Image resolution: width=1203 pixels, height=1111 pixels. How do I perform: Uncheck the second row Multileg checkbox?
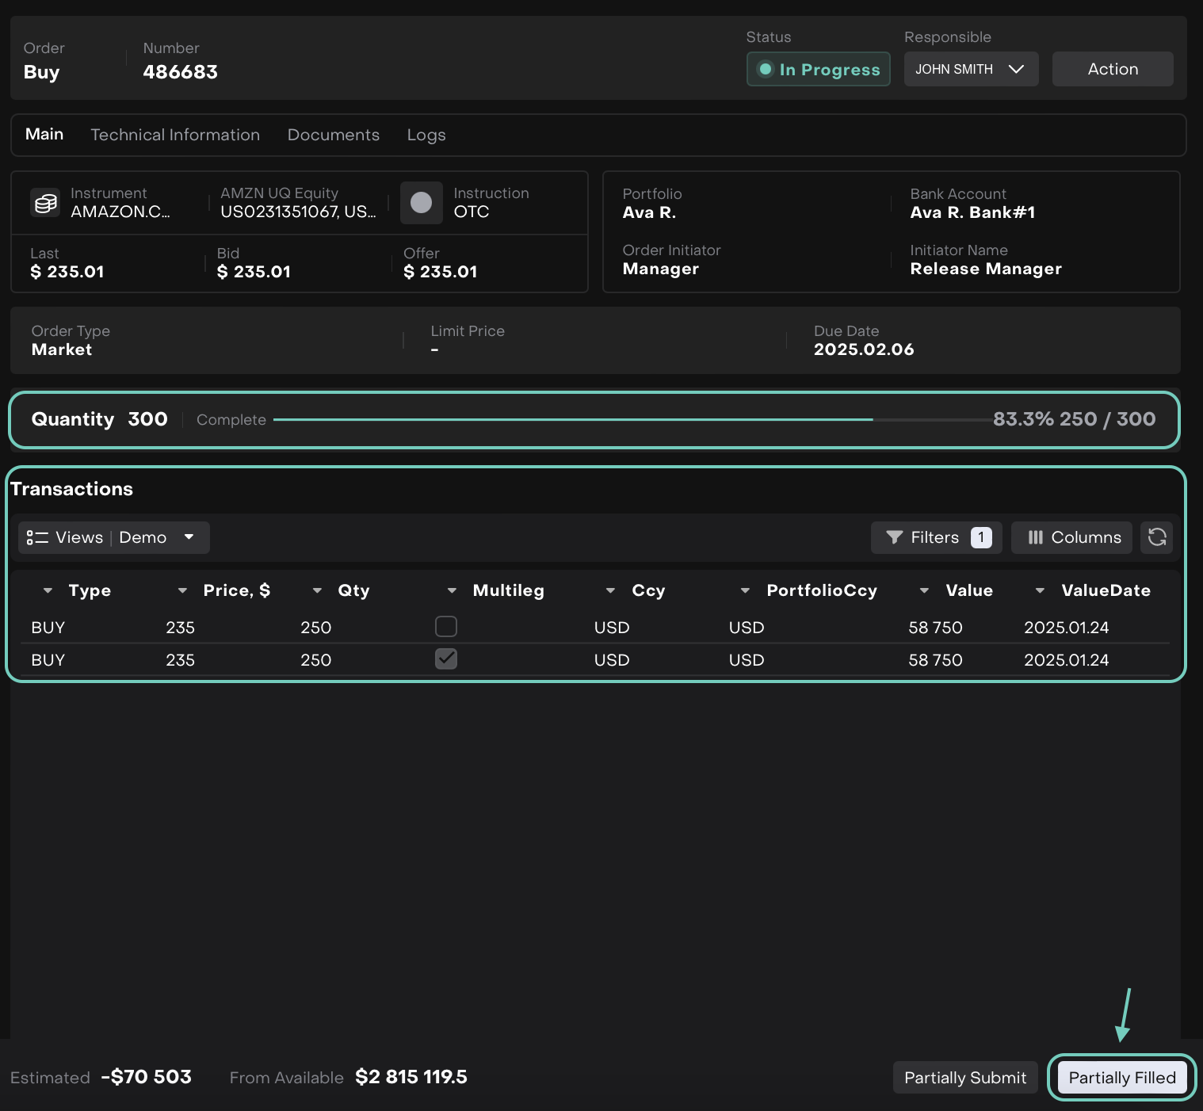click(x=446, y=659)
